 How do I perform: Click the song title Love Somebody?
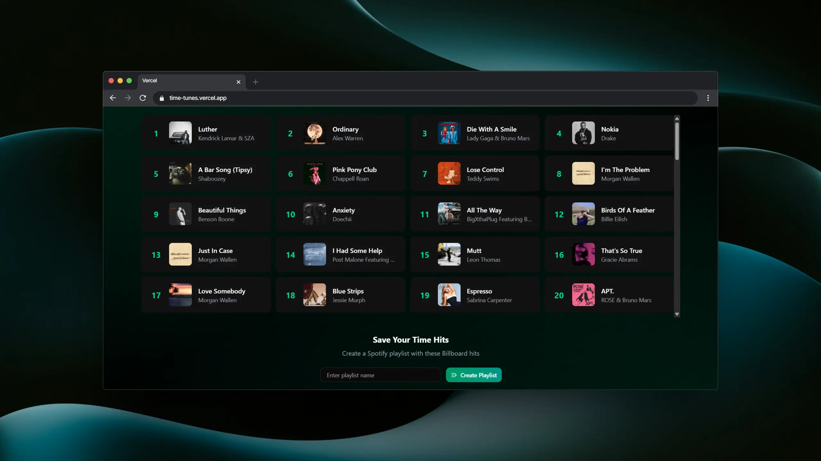[222, 291]
